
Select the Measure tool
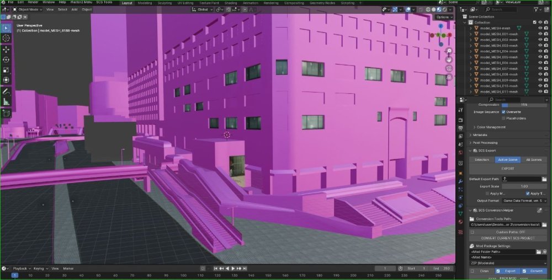tap(6, 102)
